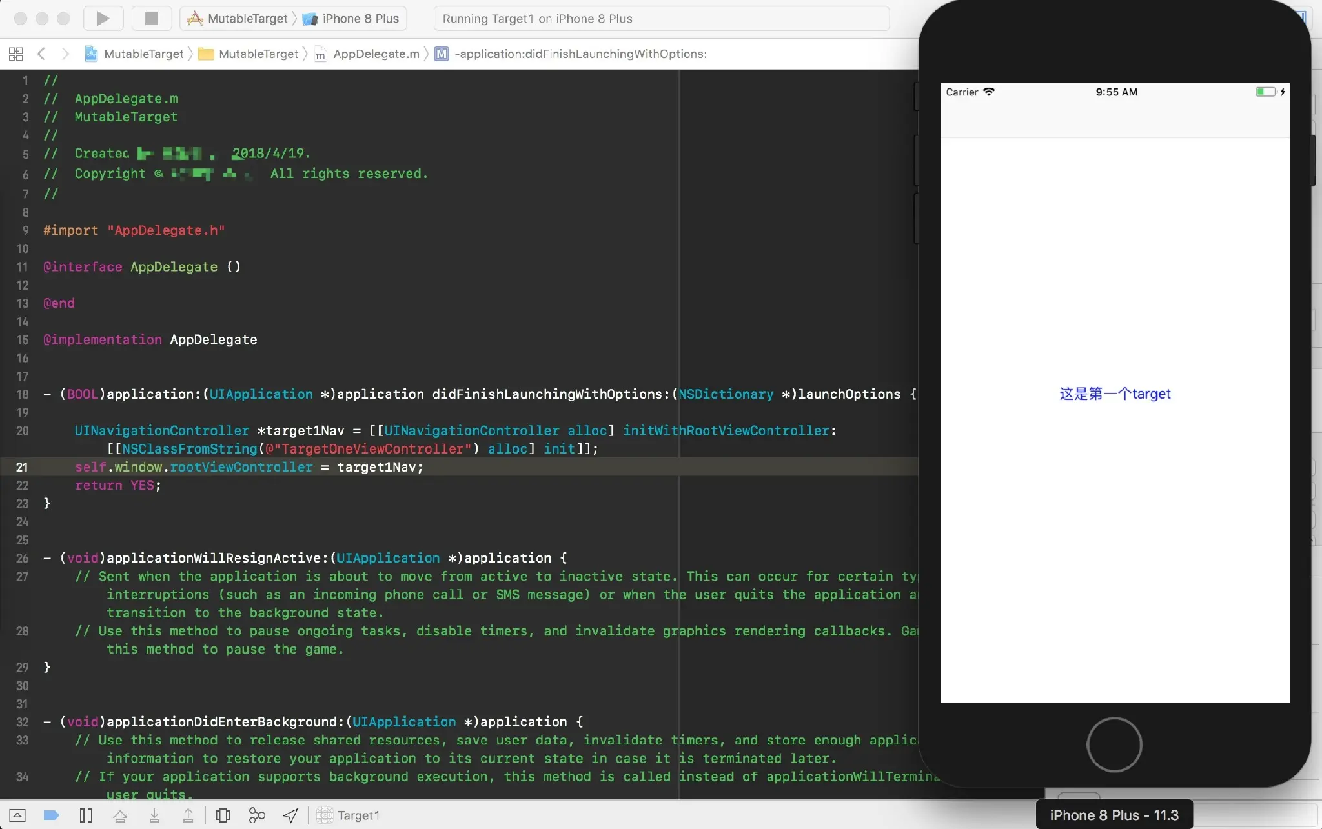Click the simulator device icon in scheme selector
1322x829 pixels.
point(310,19)
